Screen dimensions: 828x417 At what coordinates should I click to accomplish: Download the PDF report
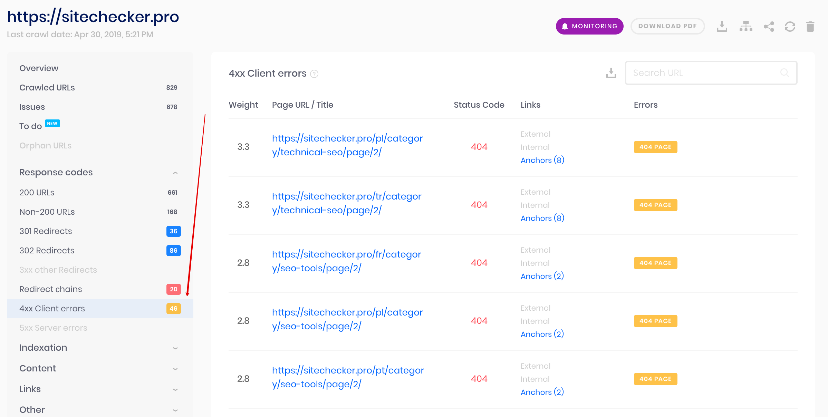[x=667, y=26]
